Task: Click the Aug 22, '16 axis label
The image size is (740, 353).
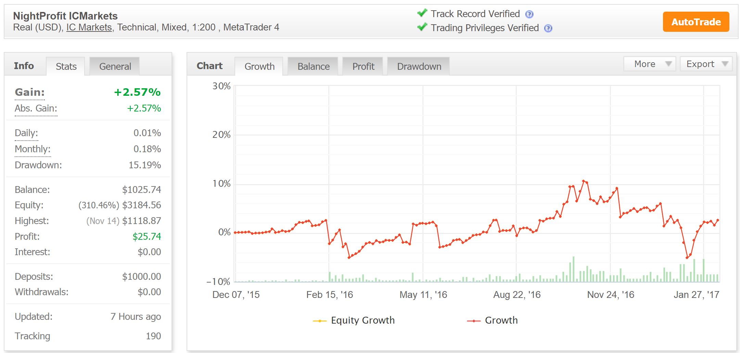Action: point(517,295)
